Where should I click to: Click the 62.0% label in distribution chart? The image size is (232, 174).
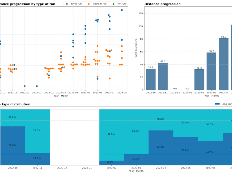click(160, 147)
